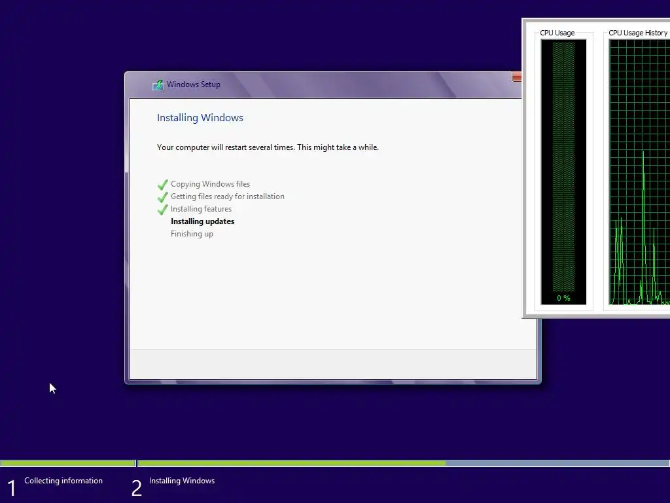Click the checkmark beside Getting files ready
This screenshot has width=670, height=503.
click(x=163, y=196)
